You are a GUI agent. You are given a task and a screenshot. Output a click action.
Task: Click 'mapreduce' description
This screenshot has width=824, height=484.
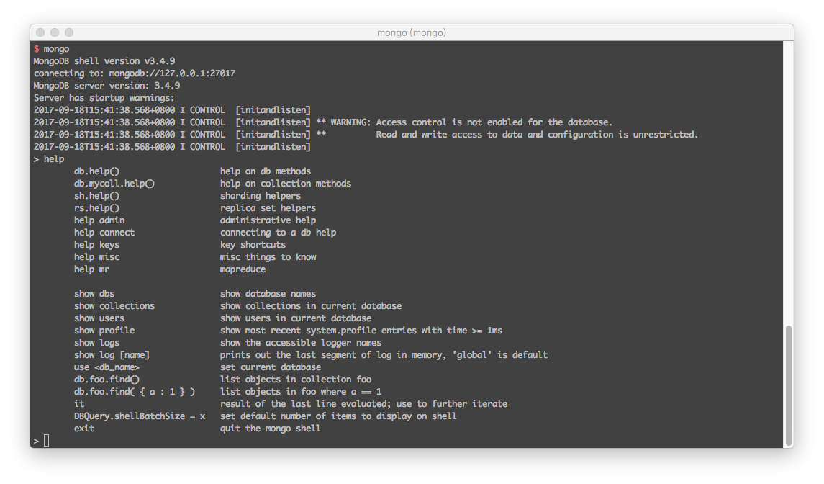pyautogui.click(x=243, y=269)
